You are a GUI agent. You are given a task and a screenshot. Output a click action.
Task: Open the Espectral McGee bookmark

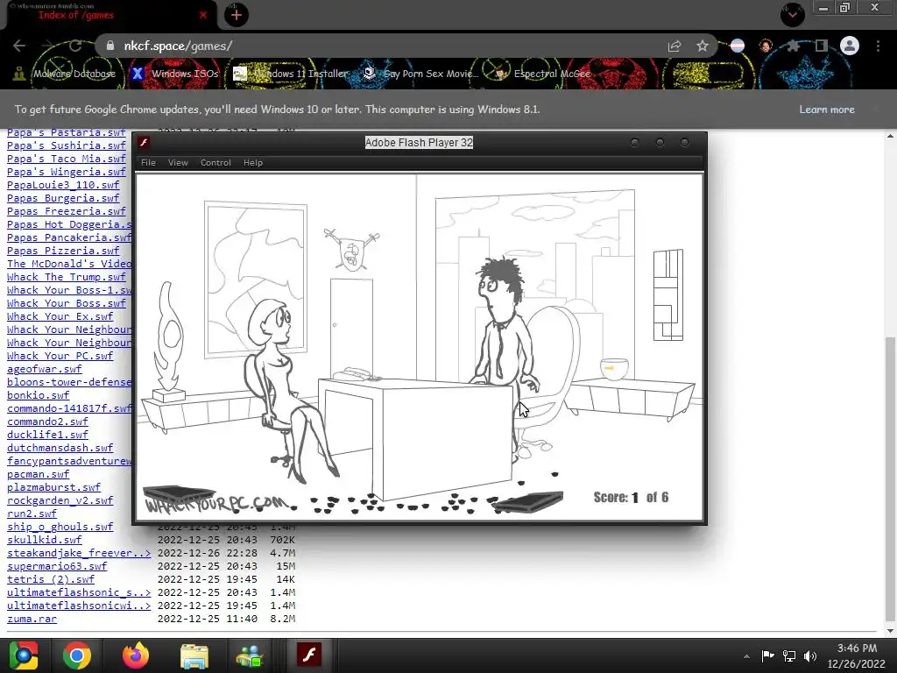click(542, 74)
